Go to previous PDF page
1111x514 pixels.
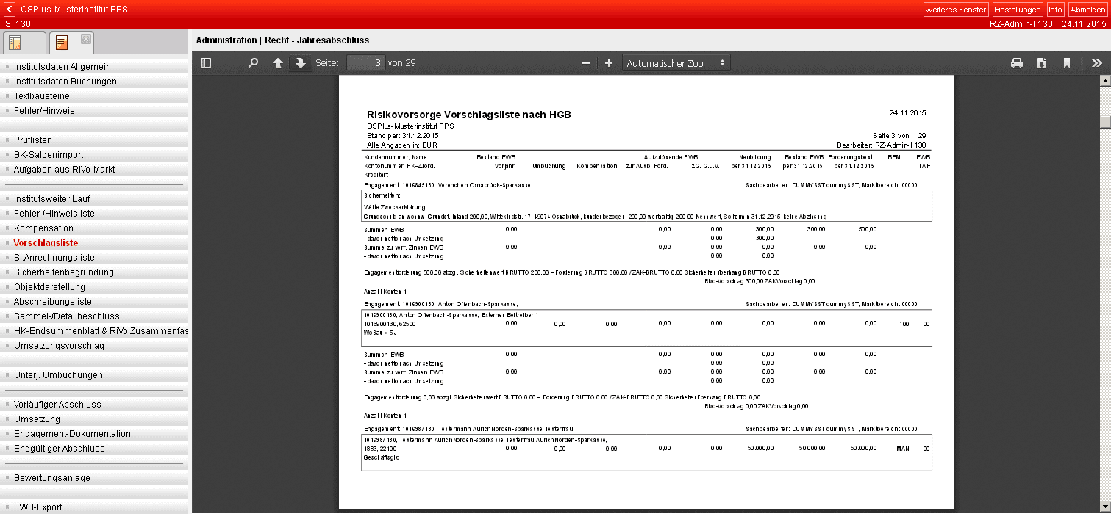coord(278,63)
